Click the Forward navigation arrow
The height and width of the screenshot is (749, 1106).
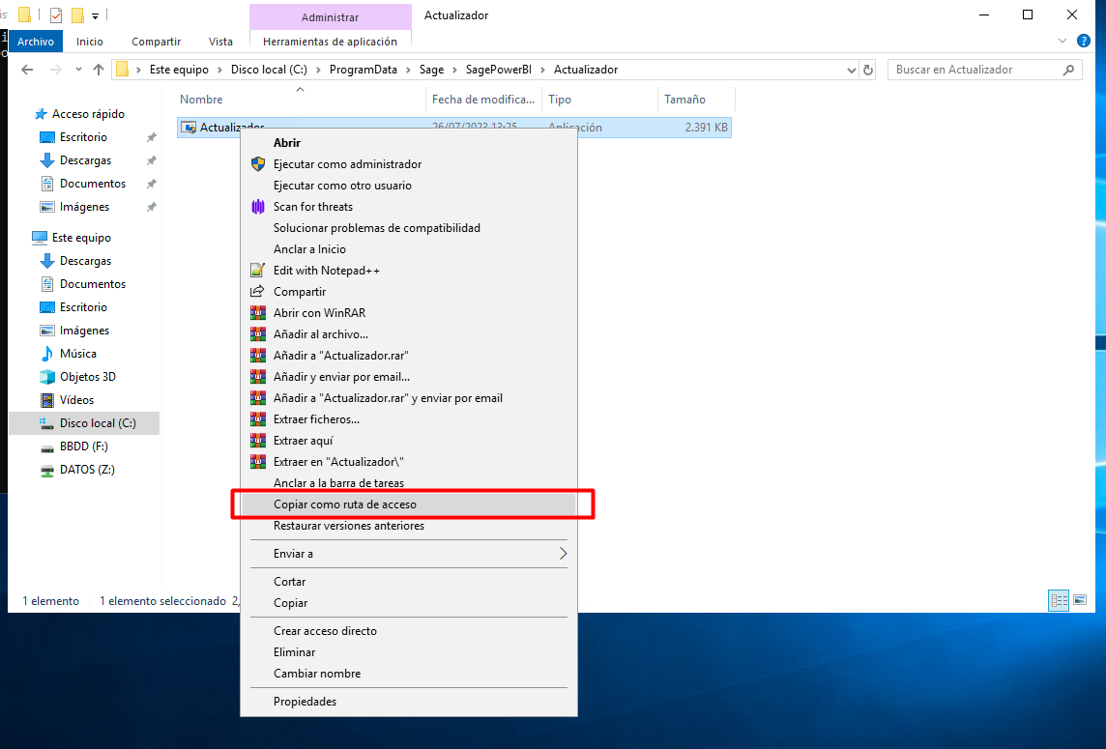56,70
